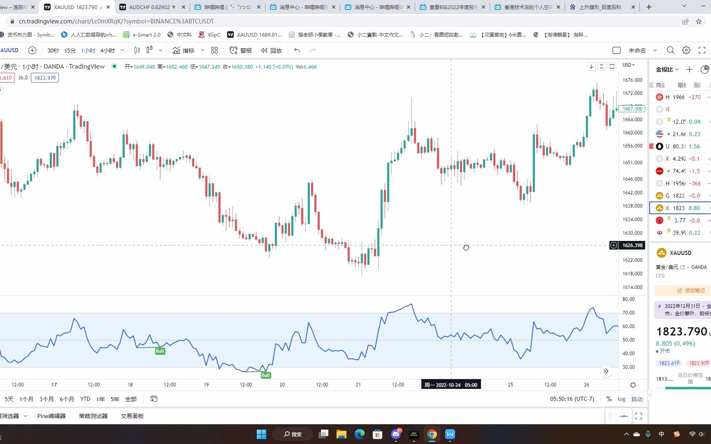Open the indicators (指标) menu

pos(184,50)
